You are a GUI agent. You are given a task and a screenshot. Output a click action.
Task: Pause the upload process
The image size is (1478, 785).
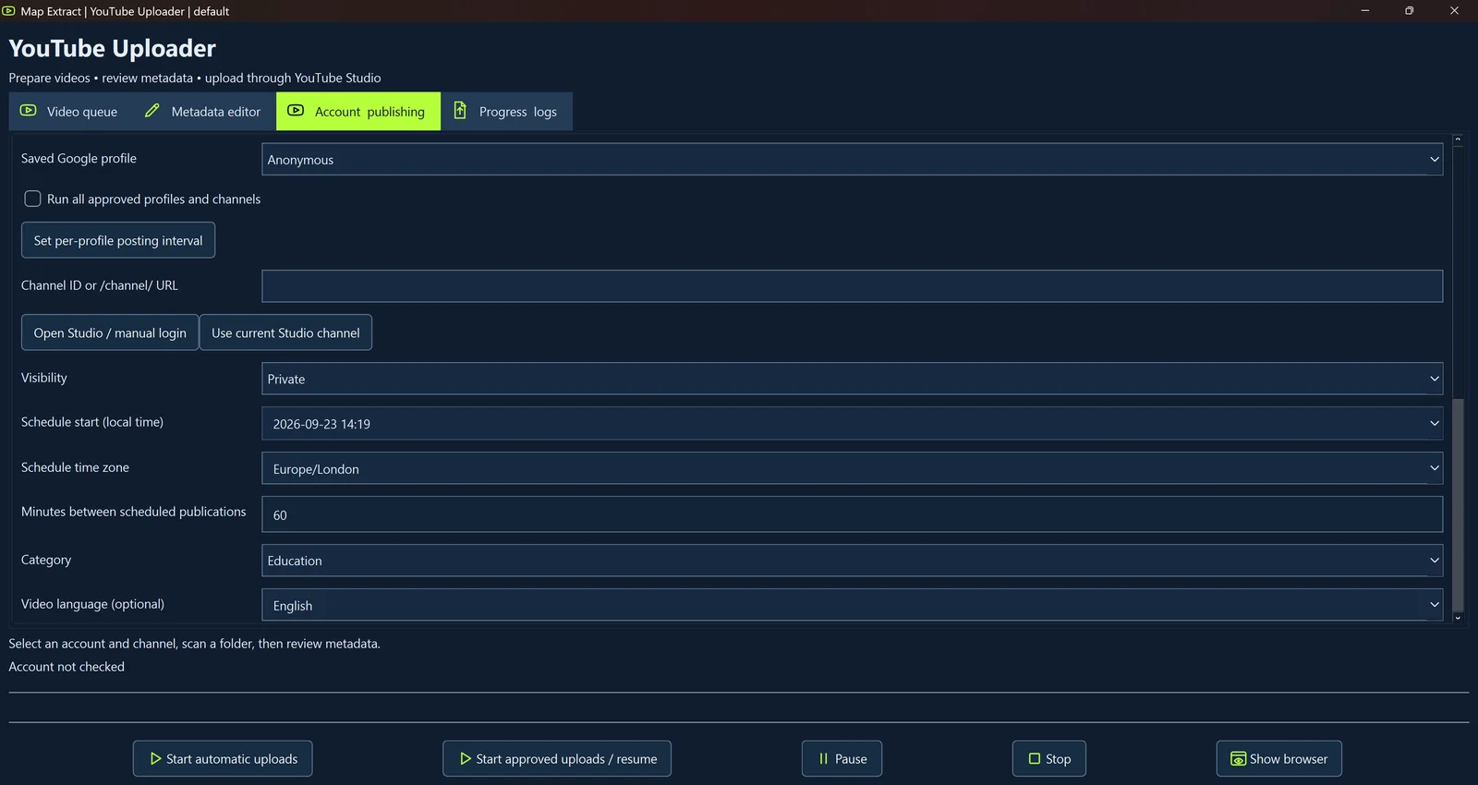tap(842, 758)
